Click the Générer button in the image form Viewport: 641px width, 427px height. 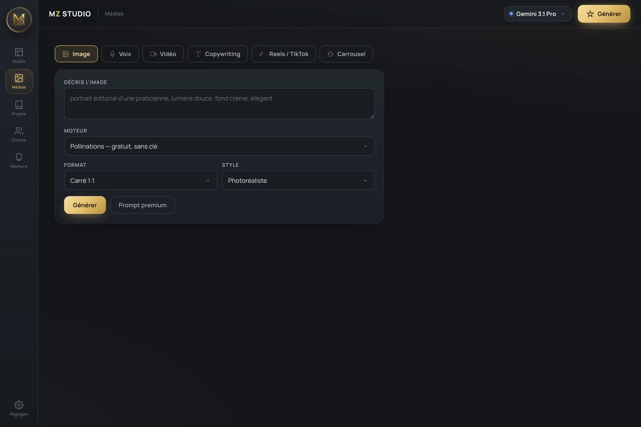[85, 205]
